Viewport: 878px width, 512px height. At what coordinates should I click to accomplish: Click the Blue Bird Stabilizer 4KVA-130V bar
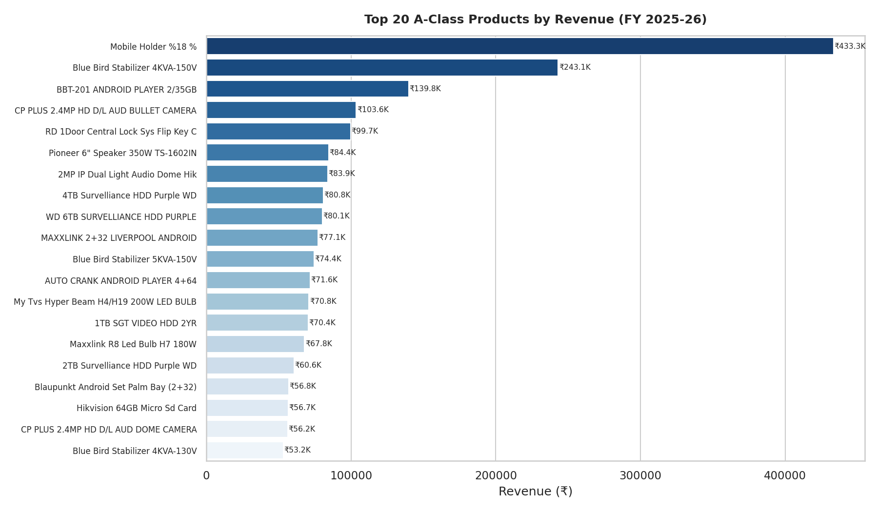coord(245,450)
